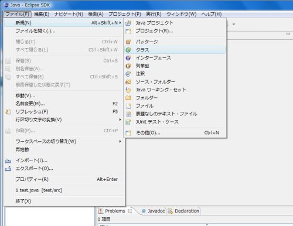Expand the ワークスペースの切り替え(W) submenu arrow
Viewport: 293px width, 226px height.
120,141
